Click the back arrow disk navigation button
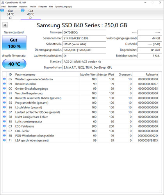The width and height of the screenshot is (164, 195). coord(5,25)
